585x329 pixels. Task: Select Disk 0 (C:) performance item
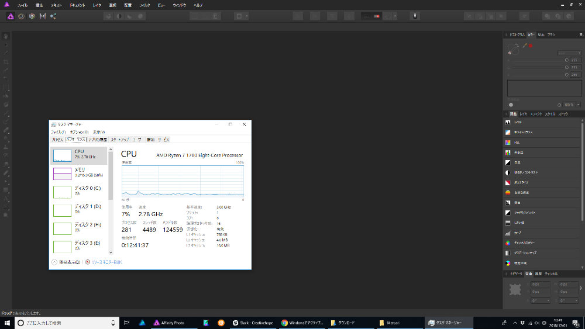79,192
